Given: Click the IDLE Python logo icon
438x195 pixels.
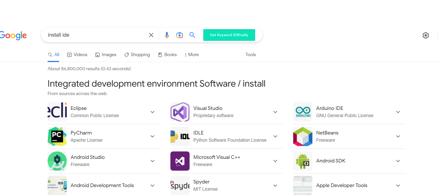Looking at the screenshot, I should click(180, 136).
